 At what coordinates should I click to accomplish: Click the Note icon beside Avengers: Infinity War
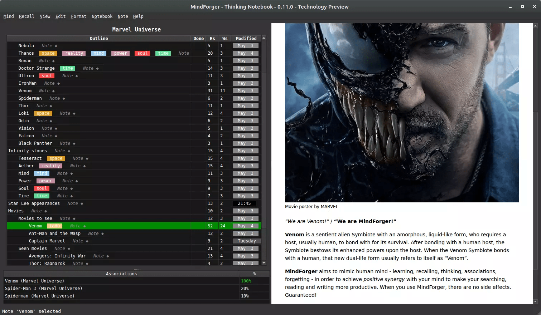[x=99, y=256]
